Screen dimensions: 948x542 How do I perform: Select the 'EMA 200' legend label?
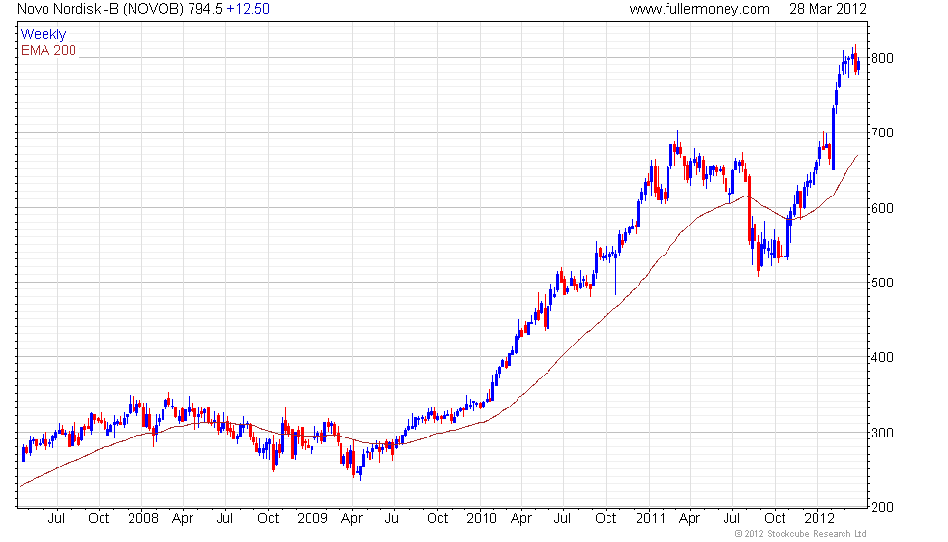pos(49,50)
